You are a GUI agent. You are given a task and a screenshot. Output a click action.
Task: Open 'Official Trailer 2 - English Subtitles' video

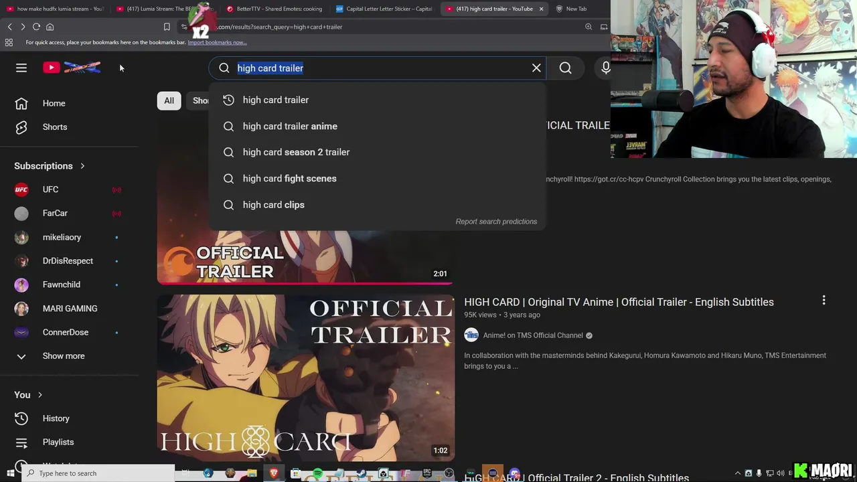coord(576,477)
